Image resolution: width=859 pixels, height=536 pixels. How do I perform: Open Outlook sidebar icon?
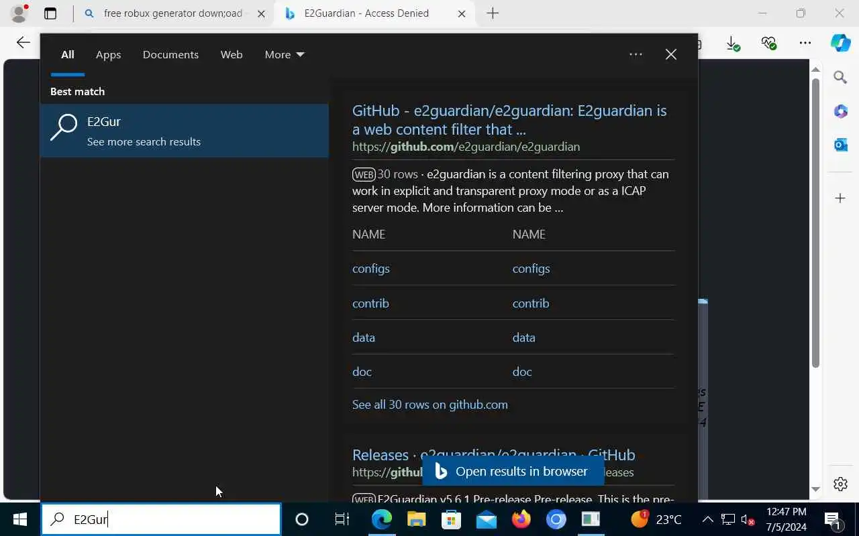tap(840, 145)
